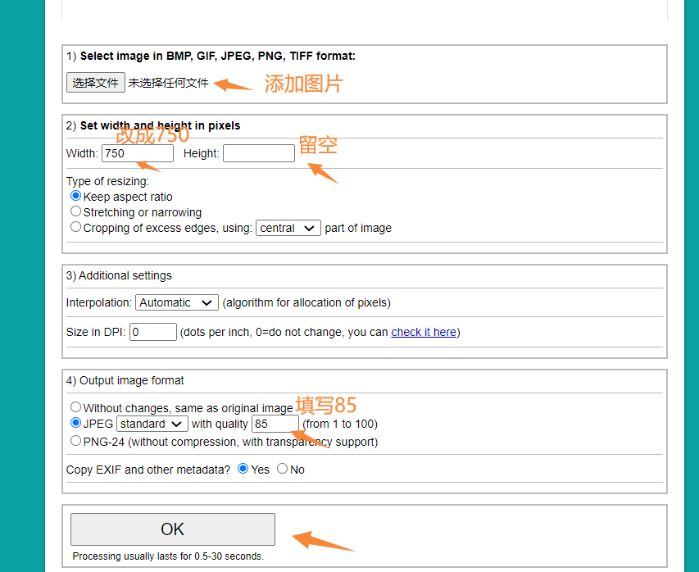Select Stretching or narrowing option
This screenshot has height=572, width=699.
75,211
